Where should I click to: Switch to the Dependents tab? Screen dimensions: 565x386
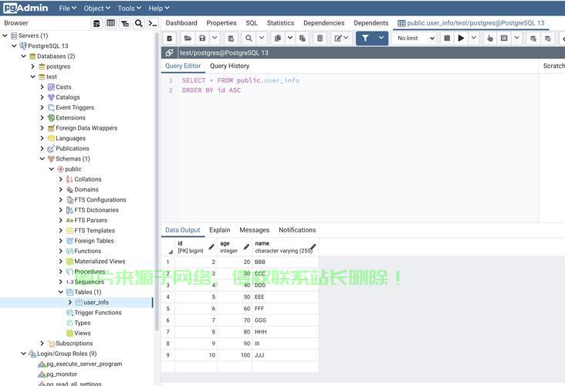(x=370, y=23)
